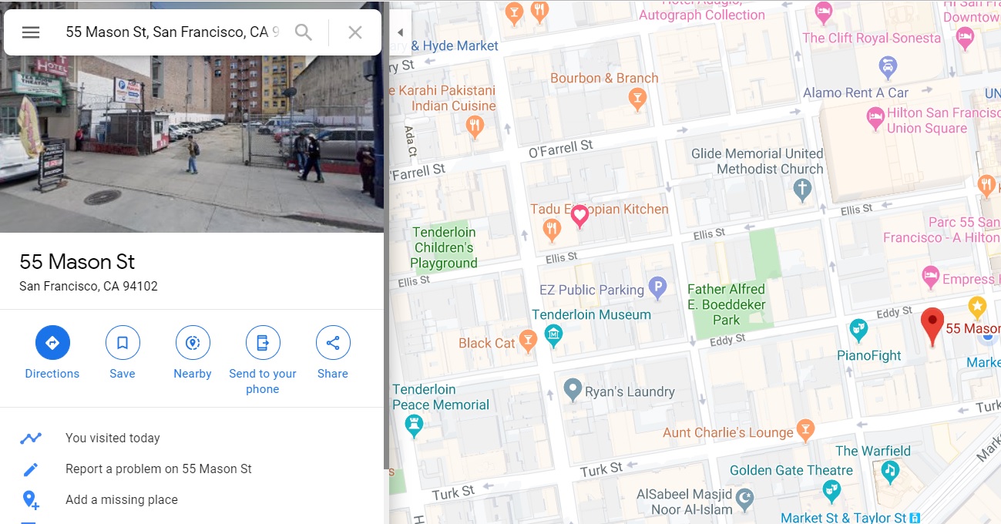Click the hotel marker beside Empress

930,276
